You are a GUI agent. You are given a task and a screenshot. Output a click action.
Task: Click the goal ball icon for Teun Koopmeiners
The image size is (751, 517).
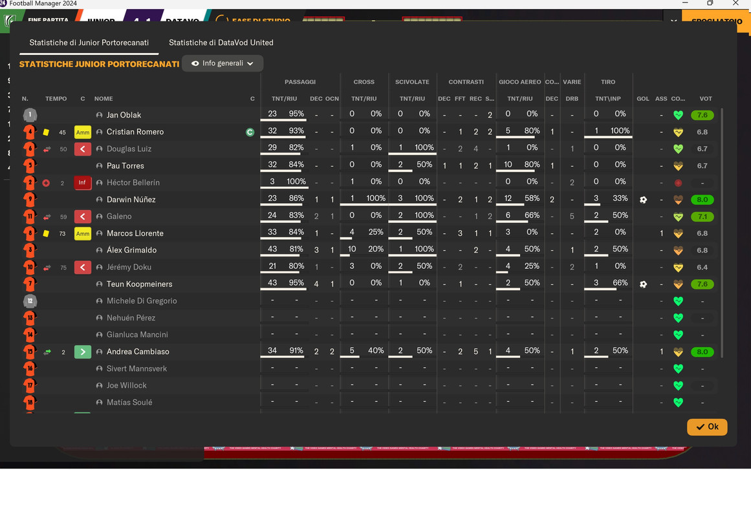click(x=643, y=284)
